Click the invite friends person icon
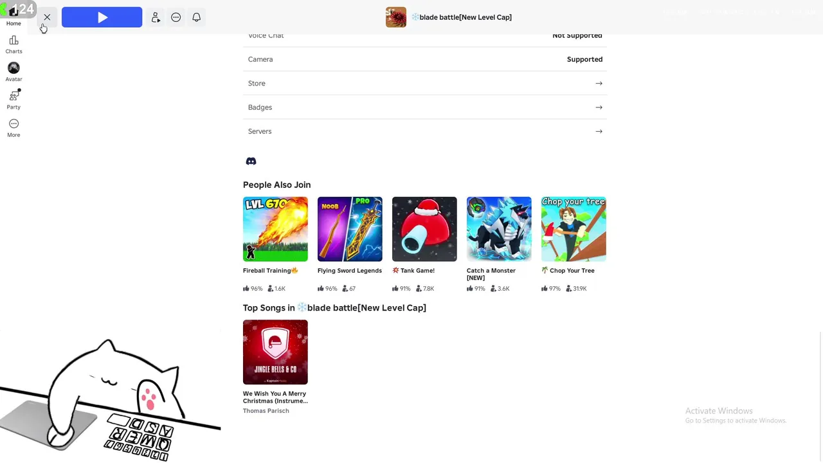This screenshot has height=463, width=823. (x=156, y=17)
